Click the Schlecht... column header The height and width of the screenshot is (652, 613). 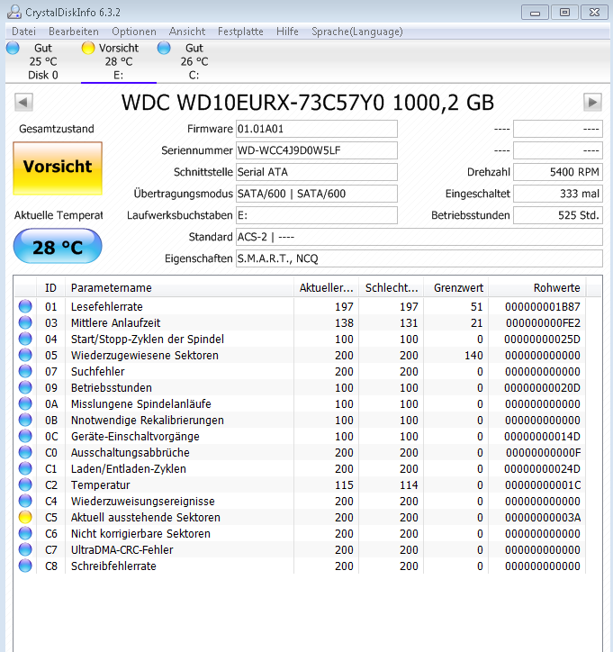point(391,288)
